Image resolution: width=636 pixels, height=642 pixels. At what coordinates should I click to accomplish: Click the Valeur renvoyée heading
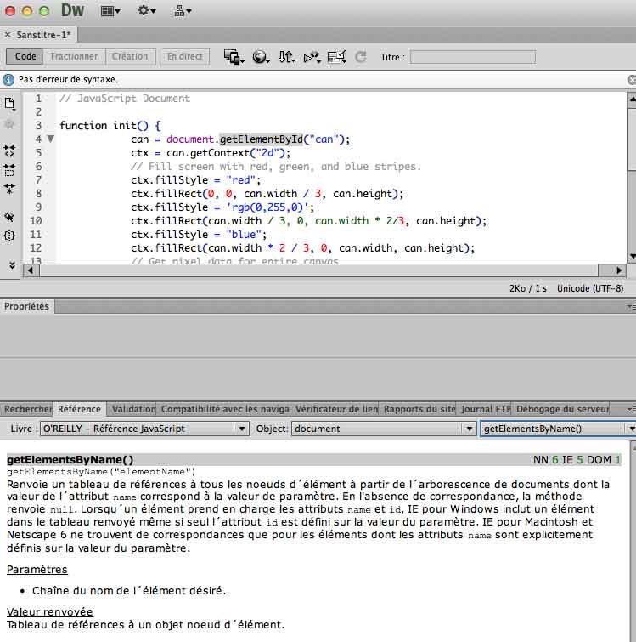tap(50, 611)
